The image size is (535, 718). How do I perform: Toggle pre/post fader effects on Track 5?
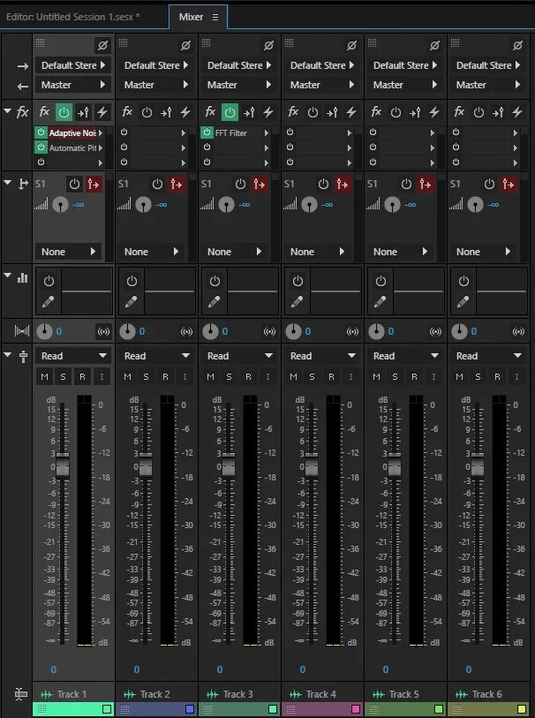point(415,112)
